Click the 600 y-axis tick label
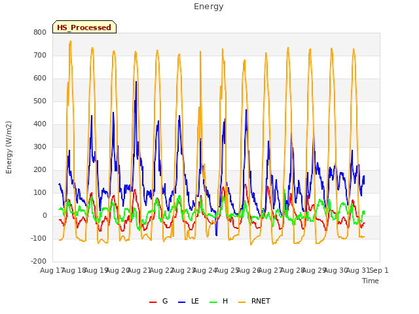Screen dimensions: 419x314 [x=40, y=78]
